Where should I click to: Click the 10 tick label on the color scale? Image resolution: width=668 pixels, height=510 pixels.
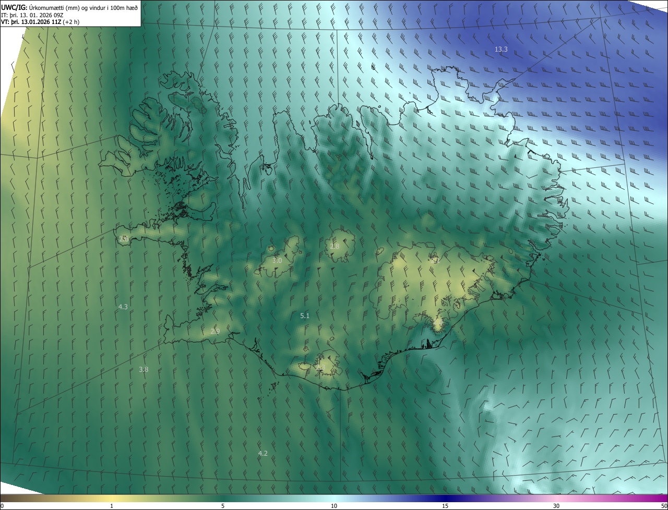tap(334, 506)
